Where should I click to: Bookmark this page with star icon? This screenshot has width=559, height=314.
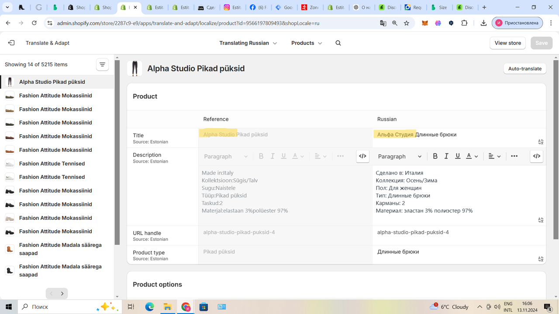tap(407, 23)
